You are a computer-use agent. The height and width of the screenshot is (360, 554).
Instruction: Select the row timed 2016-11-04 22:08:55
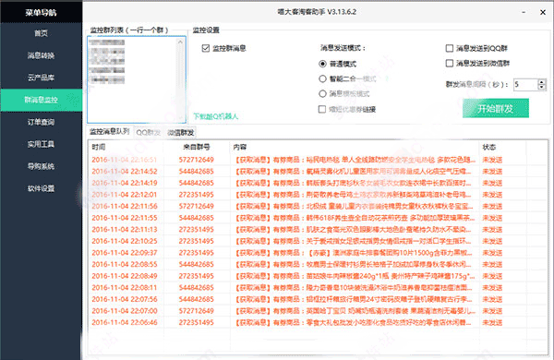[x=318, y=264]
